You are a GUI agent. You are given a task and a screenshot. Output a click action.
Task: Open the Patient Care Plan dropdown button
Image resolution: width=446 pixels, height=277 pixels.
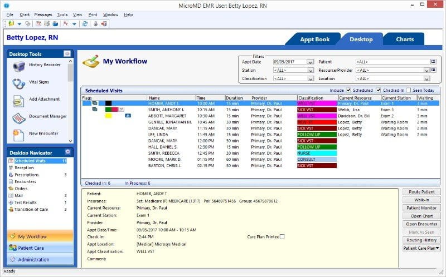click(421, 248)
